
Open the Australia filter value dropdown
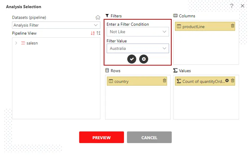point(138,48)
